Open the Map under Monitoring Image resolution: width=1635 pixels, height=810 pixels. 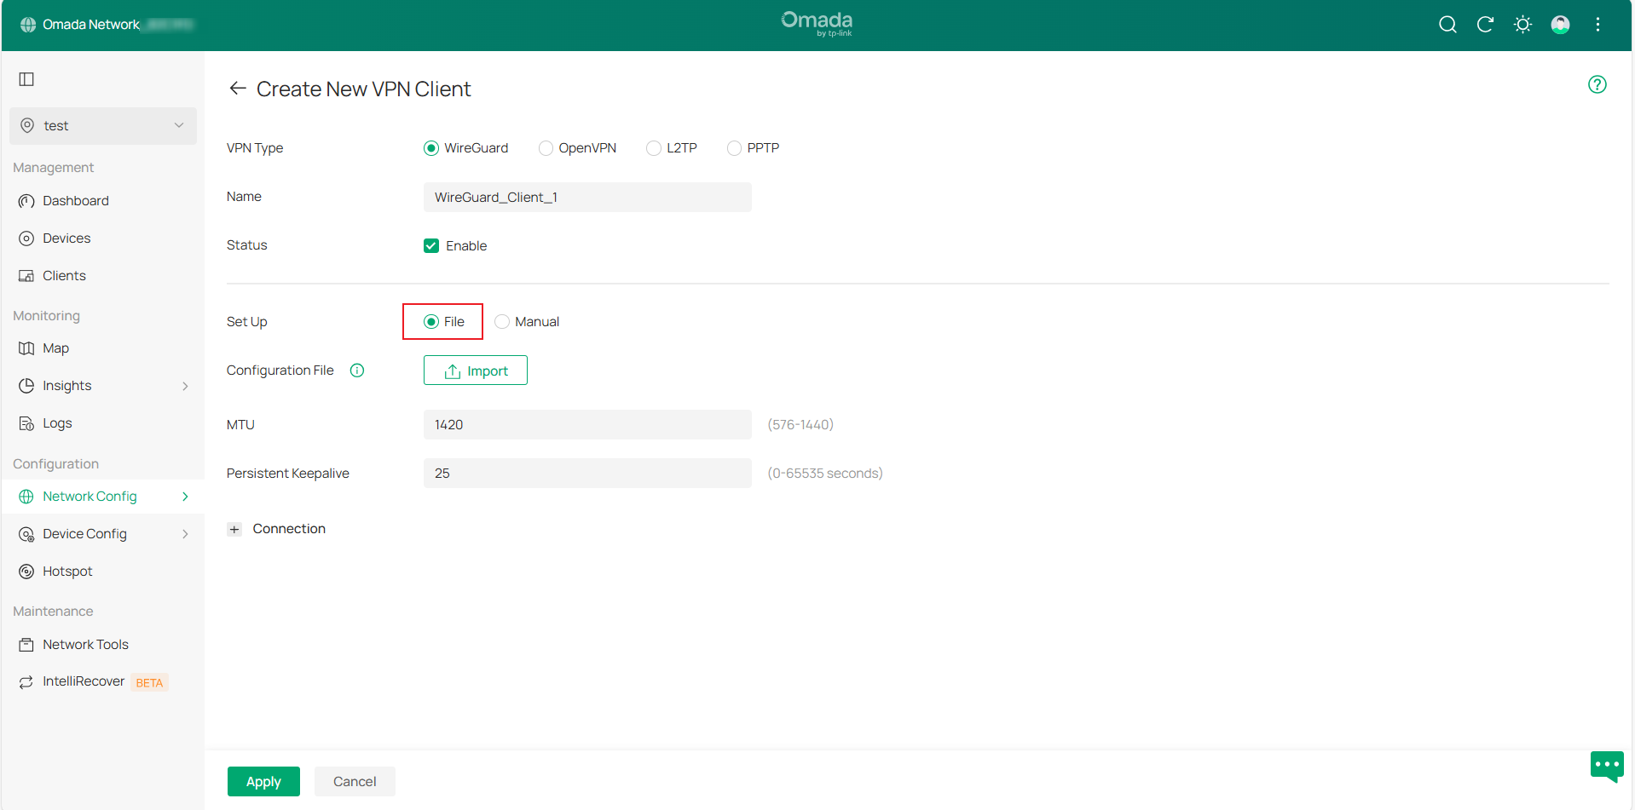(x=56, y=348)
